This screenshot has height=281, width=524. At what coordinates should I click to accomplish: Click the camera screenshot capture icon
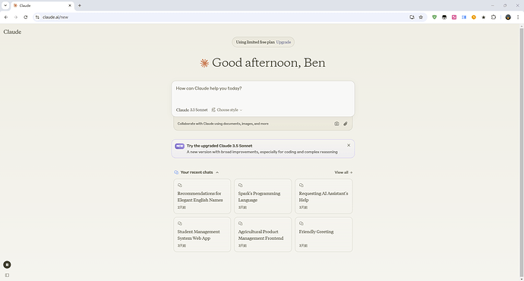click(x=336, y=124)
